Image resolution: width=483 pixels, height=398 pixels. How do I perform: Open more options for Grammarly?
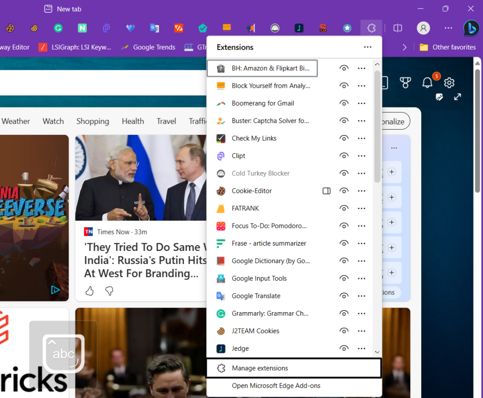tap(361, 314)
